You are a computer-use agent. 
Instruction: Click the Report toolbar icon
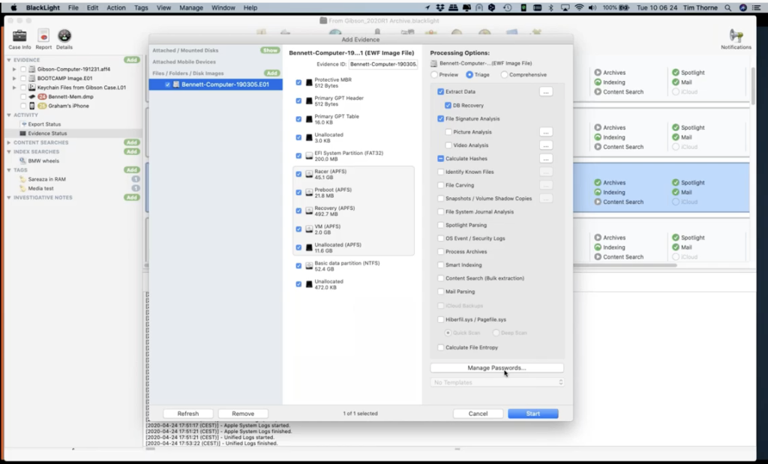pyautogui.click(x=43, y=36)
